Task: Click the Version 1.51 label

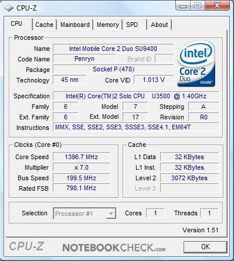Action: click(201, 230)
